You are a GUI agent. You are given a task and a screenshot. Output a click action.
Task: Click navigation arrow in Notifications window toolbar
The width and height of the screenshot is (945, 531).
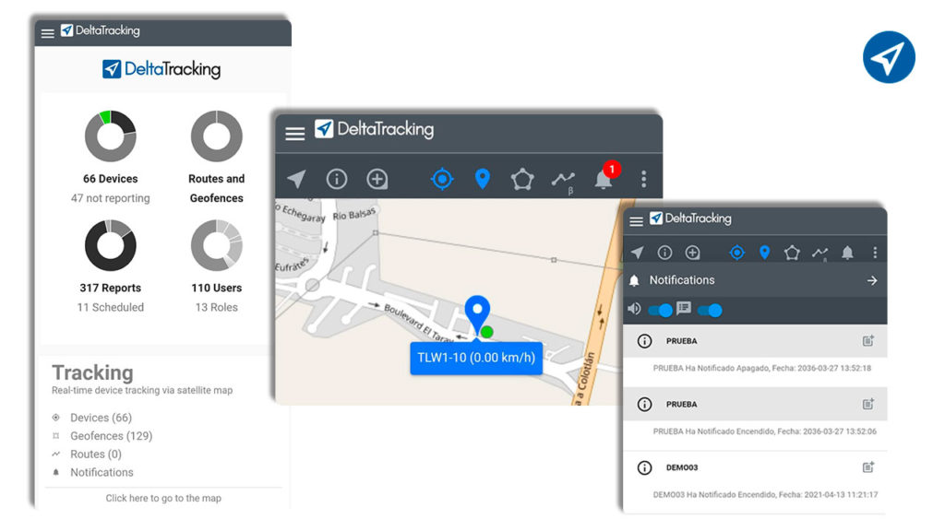637,253
